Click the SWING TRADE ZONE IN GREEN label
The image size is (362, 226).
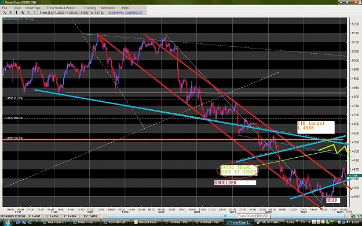[x=238, y=170]
